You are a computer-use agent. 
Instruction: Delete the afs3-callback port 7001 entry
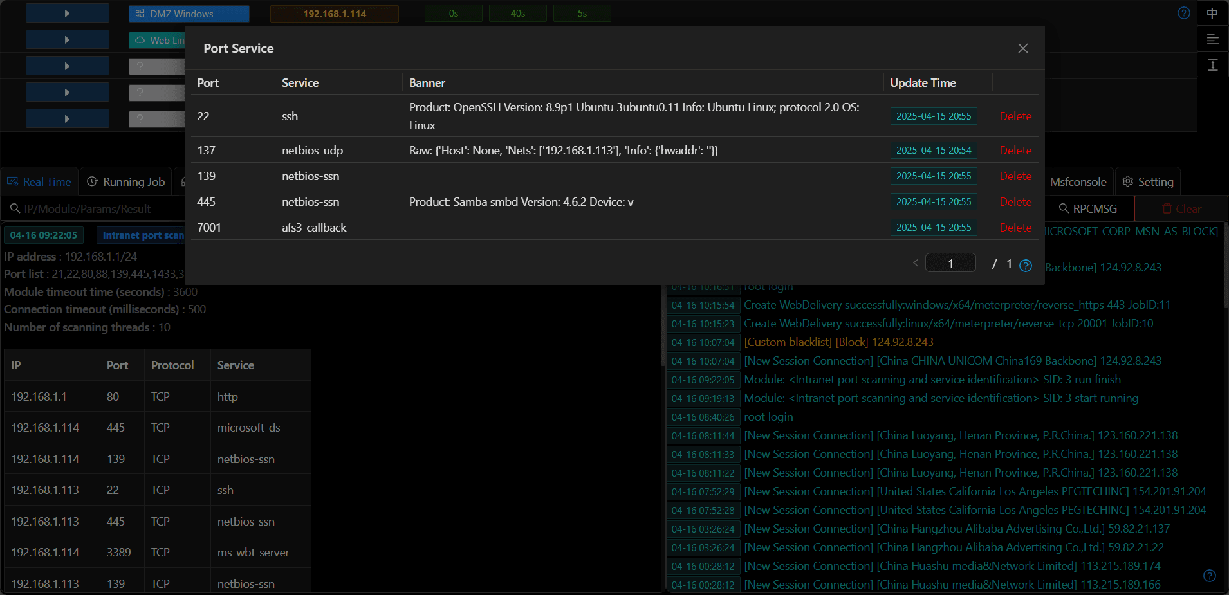tap(1015, 228)
